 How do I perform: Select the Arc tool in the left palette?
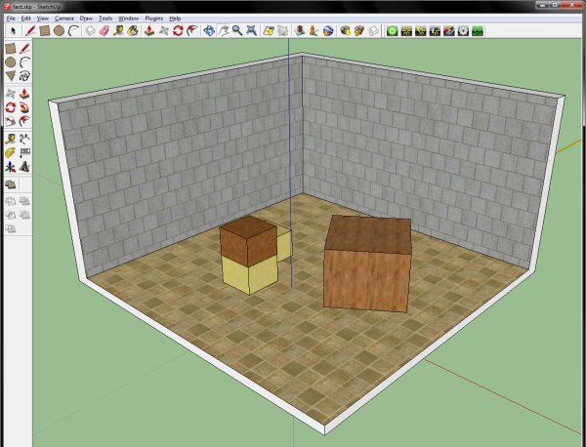[x=24, y=62]
